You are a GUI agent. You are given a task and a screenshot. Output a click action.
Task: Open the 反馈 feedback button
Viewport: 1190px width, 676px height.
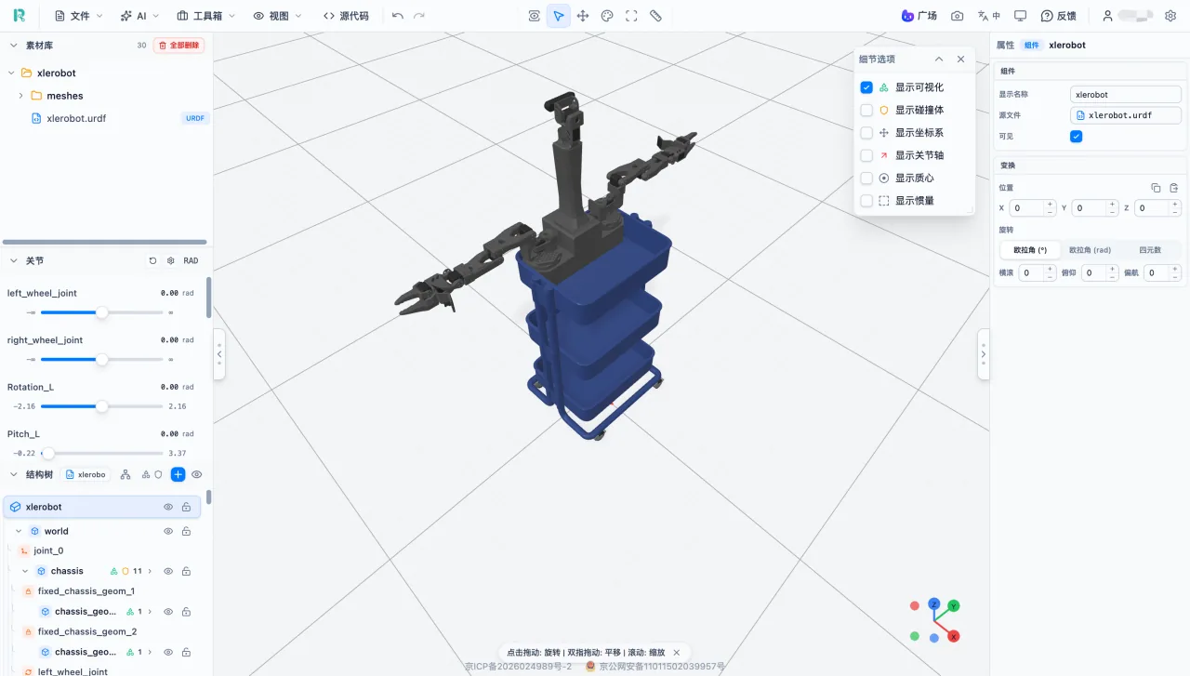click(x=1058, y=16)
